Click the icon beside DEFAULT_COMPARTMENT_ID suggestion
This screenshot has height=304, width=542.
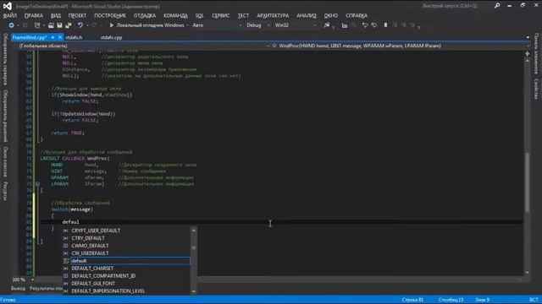pos(66,276)
